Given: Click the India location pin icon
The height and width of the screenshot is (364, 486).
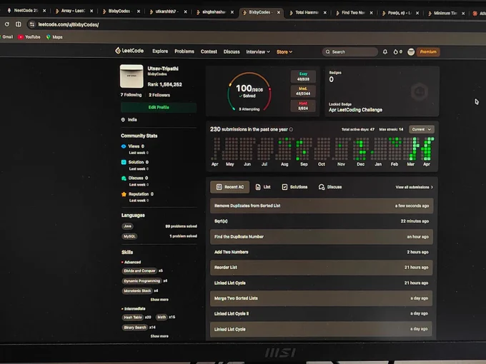Looking at the screenshot, I should coord(123,119).
